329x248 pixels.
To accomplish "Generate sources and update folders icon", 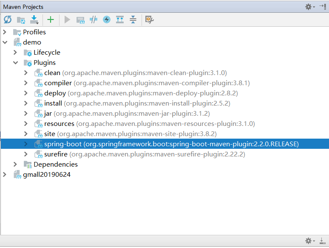I will point(21,20).
